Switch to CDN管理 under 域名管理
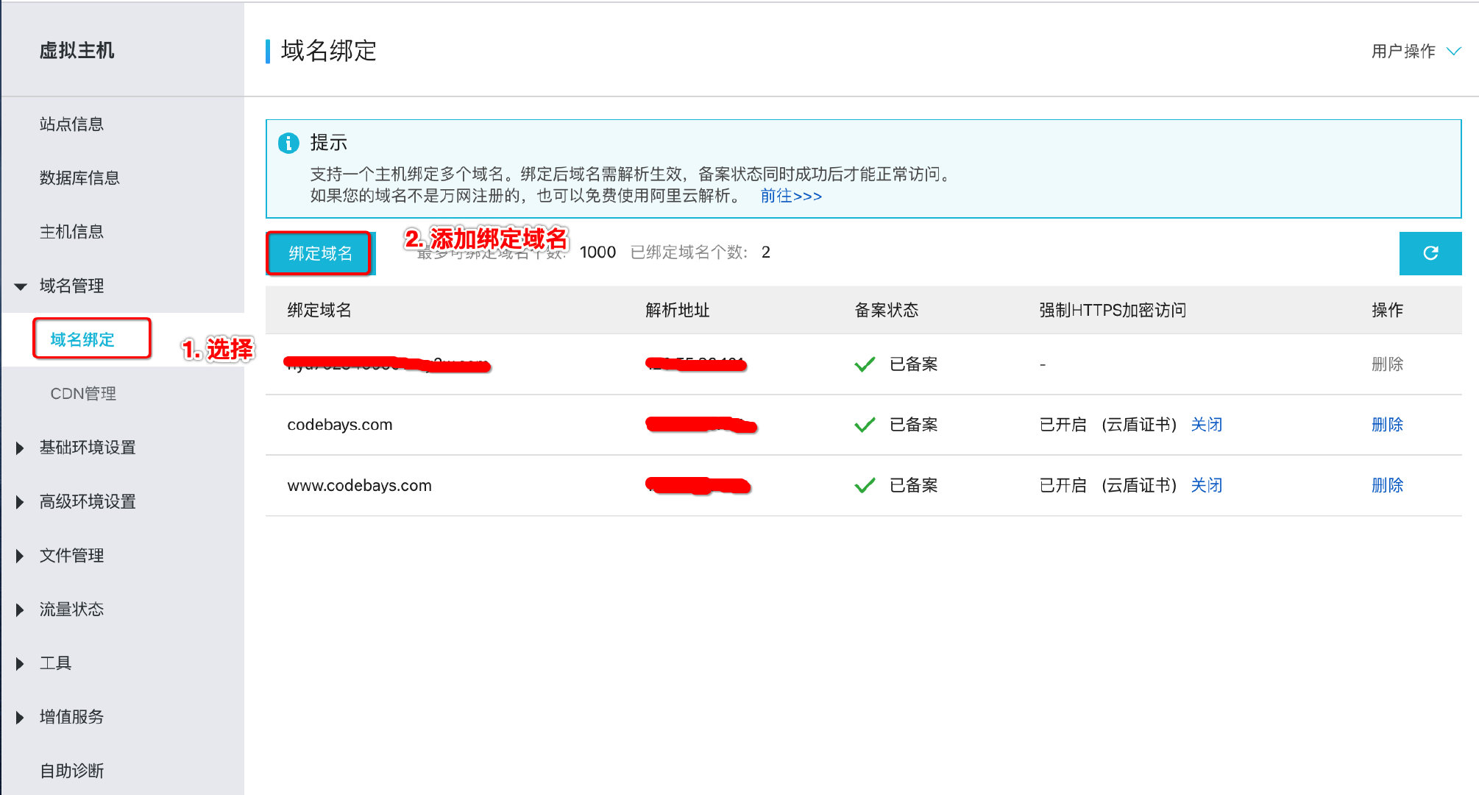The width and height of the screenshot is (1479, 795). 82,393
